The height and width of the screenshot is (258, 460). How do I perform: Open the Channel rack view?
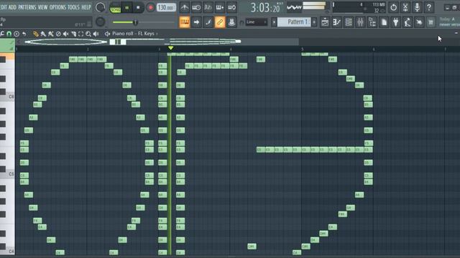click(349, 22)
